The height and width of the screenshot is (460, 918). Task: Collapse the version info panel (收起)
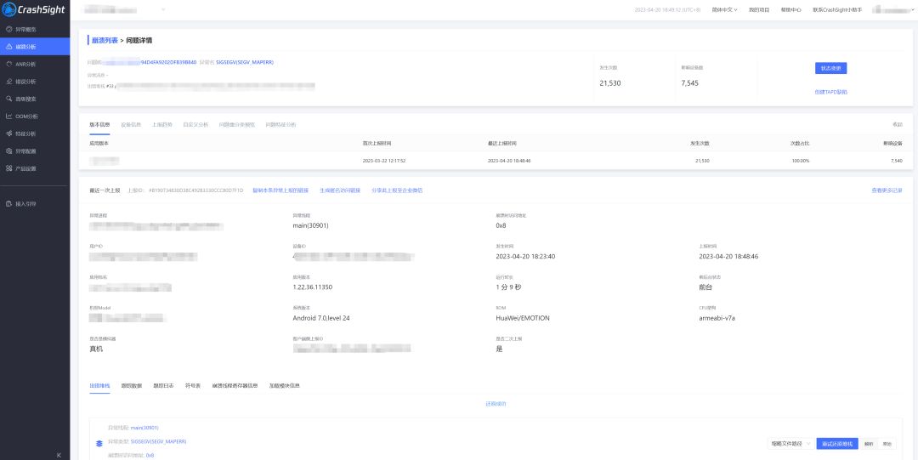(897, 124)
